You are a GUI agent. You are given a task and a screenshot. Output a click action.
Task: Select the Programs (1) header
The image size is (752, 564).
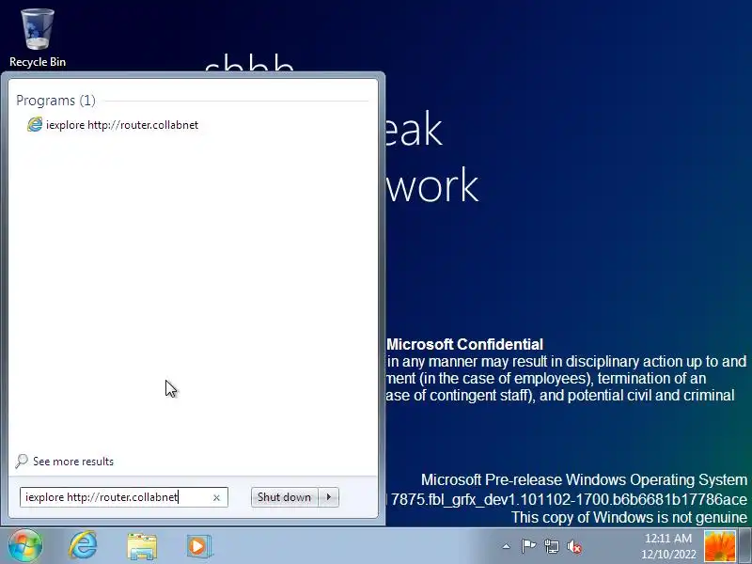point(55,101)
